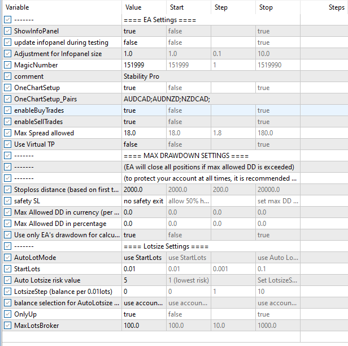The width and height of the screenshot is (348, 346).
Task: Toggle the StartLots checkbox
Action: pyautogui.click(x=7, y=269)
